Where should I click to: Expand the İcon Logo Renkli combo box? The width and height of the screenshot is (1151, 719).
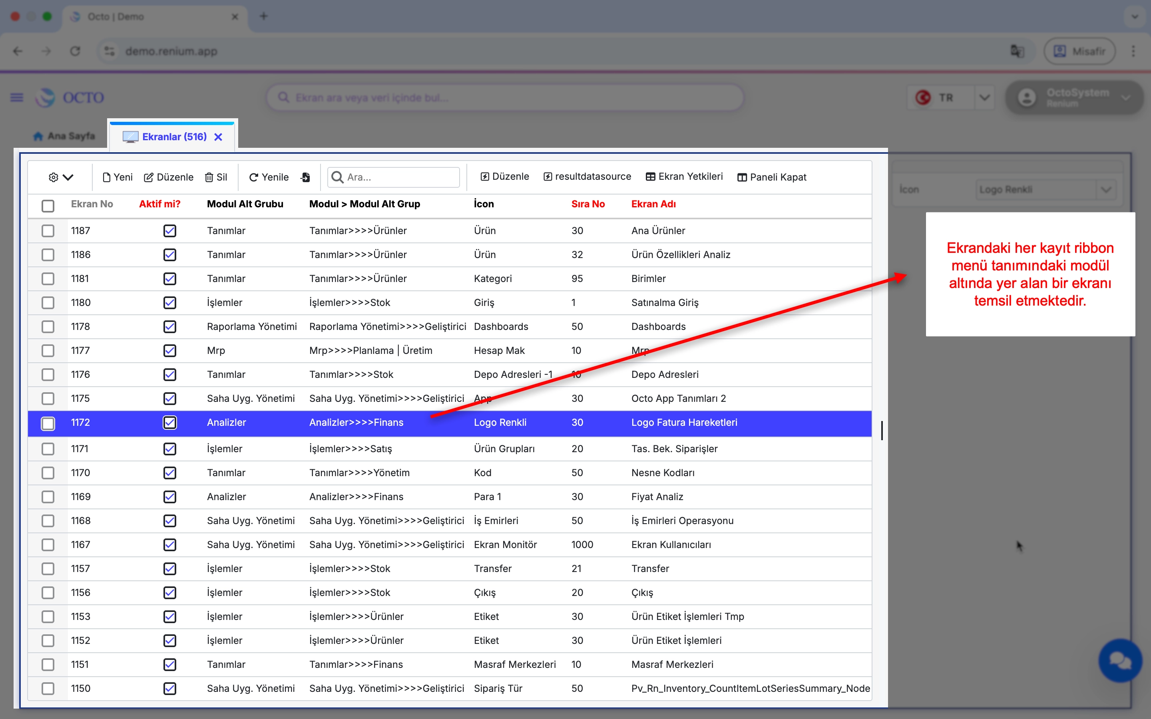tap(1105, 190)
